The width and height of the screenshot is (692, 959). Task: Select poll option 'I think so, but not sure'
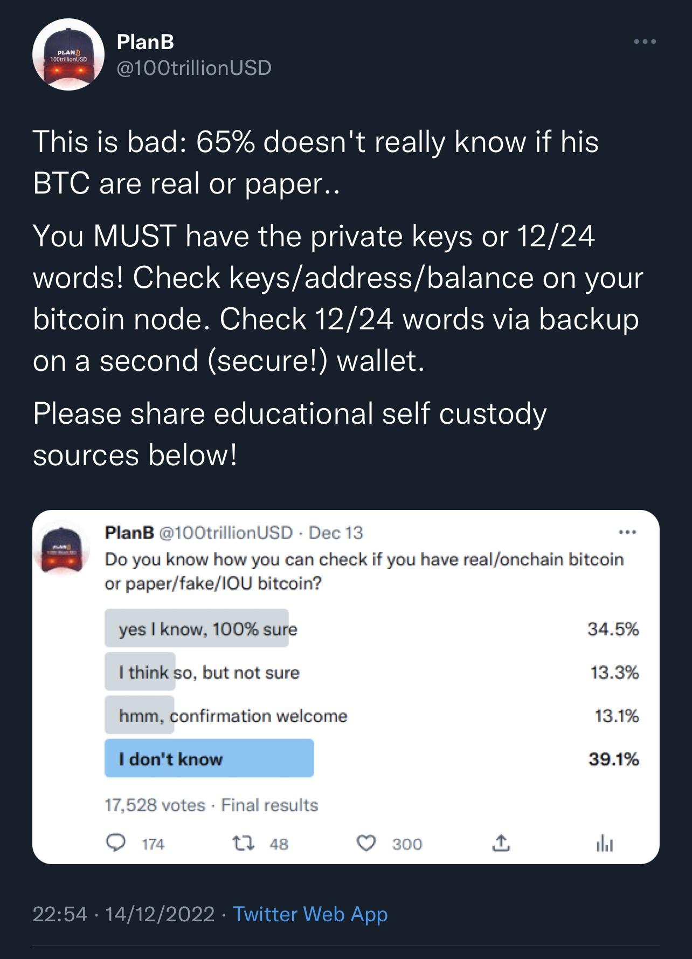click(372, 672)
